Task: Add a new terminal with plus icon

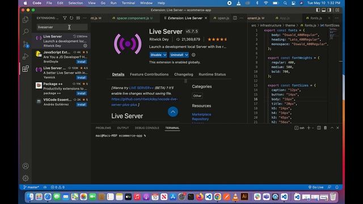Action: point(309,127)
